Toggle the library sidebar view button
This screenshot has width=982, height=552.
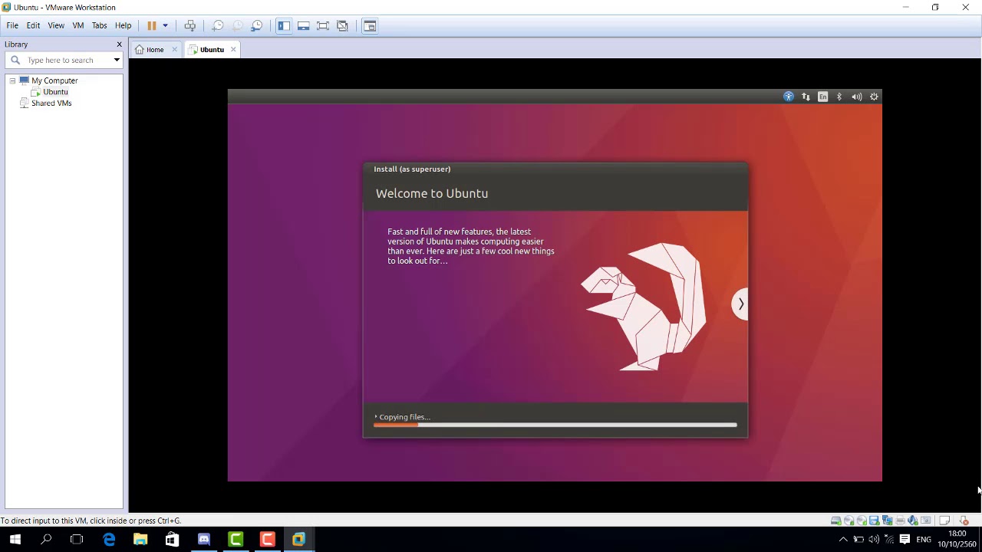point(284,25)
